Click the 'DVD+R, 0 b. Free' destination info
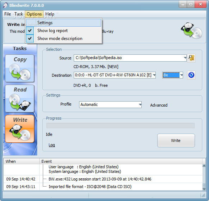The height and width of the screenshot is (201, 209). [x=91, y=85]
